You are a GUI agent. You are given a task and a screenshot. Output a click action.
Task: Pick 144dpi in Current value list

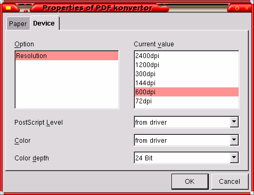186,83
